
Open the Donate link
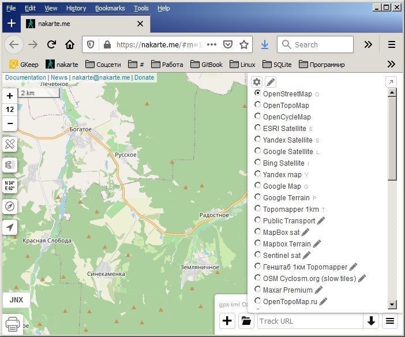click(x=144, y=77)
